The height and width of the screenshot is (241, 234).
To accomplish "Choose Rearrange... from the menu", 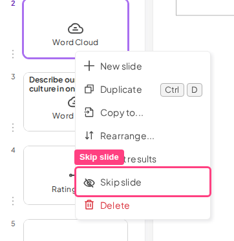I will click(143, 136).
